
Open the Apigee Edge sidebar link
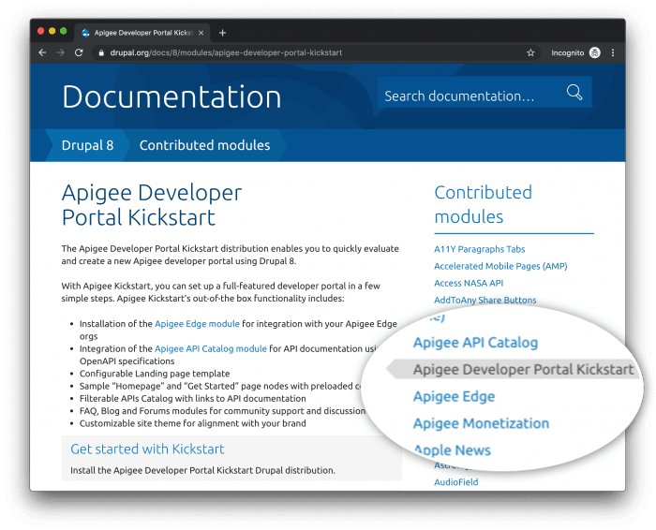[x=454, y=396]
